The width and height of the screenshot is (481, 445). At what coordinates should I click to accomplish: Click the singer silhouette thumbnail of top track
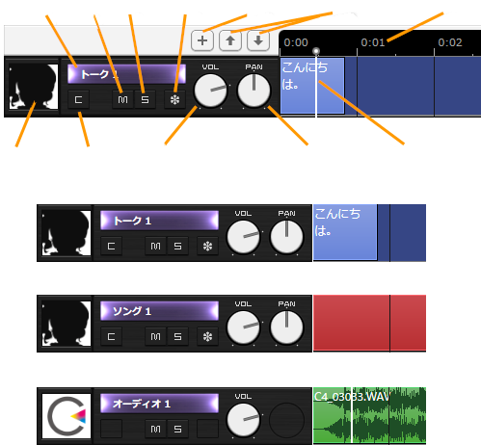point(33,87)
